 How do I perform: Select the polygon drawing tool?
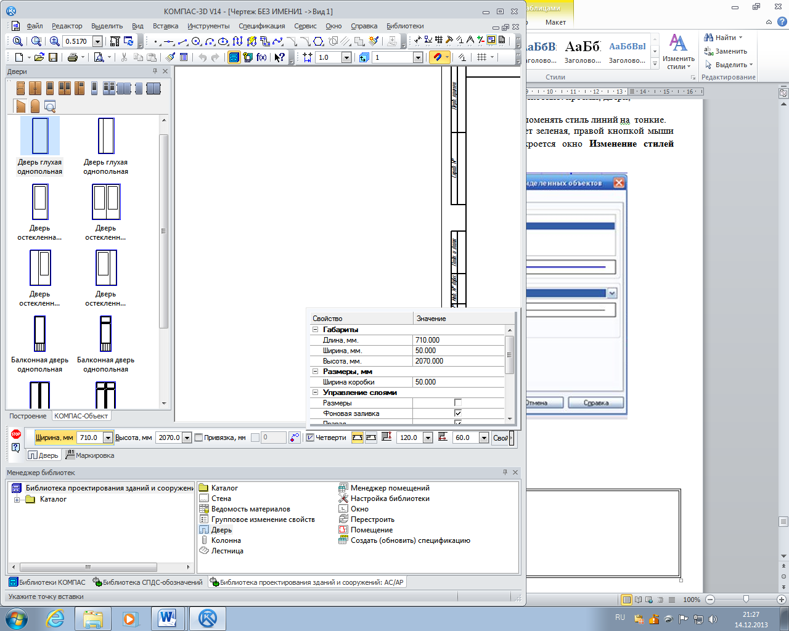click(x=318, y=41)
